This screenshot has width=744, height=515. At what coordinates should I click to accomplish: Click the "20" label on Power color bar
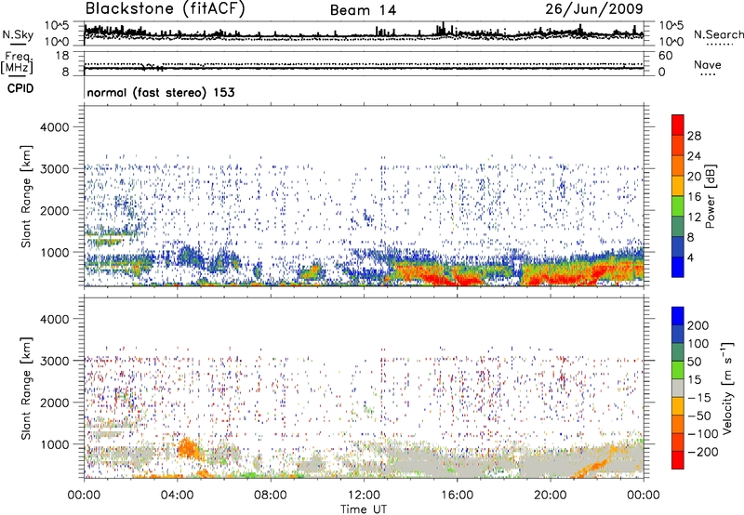pos(694,177)
